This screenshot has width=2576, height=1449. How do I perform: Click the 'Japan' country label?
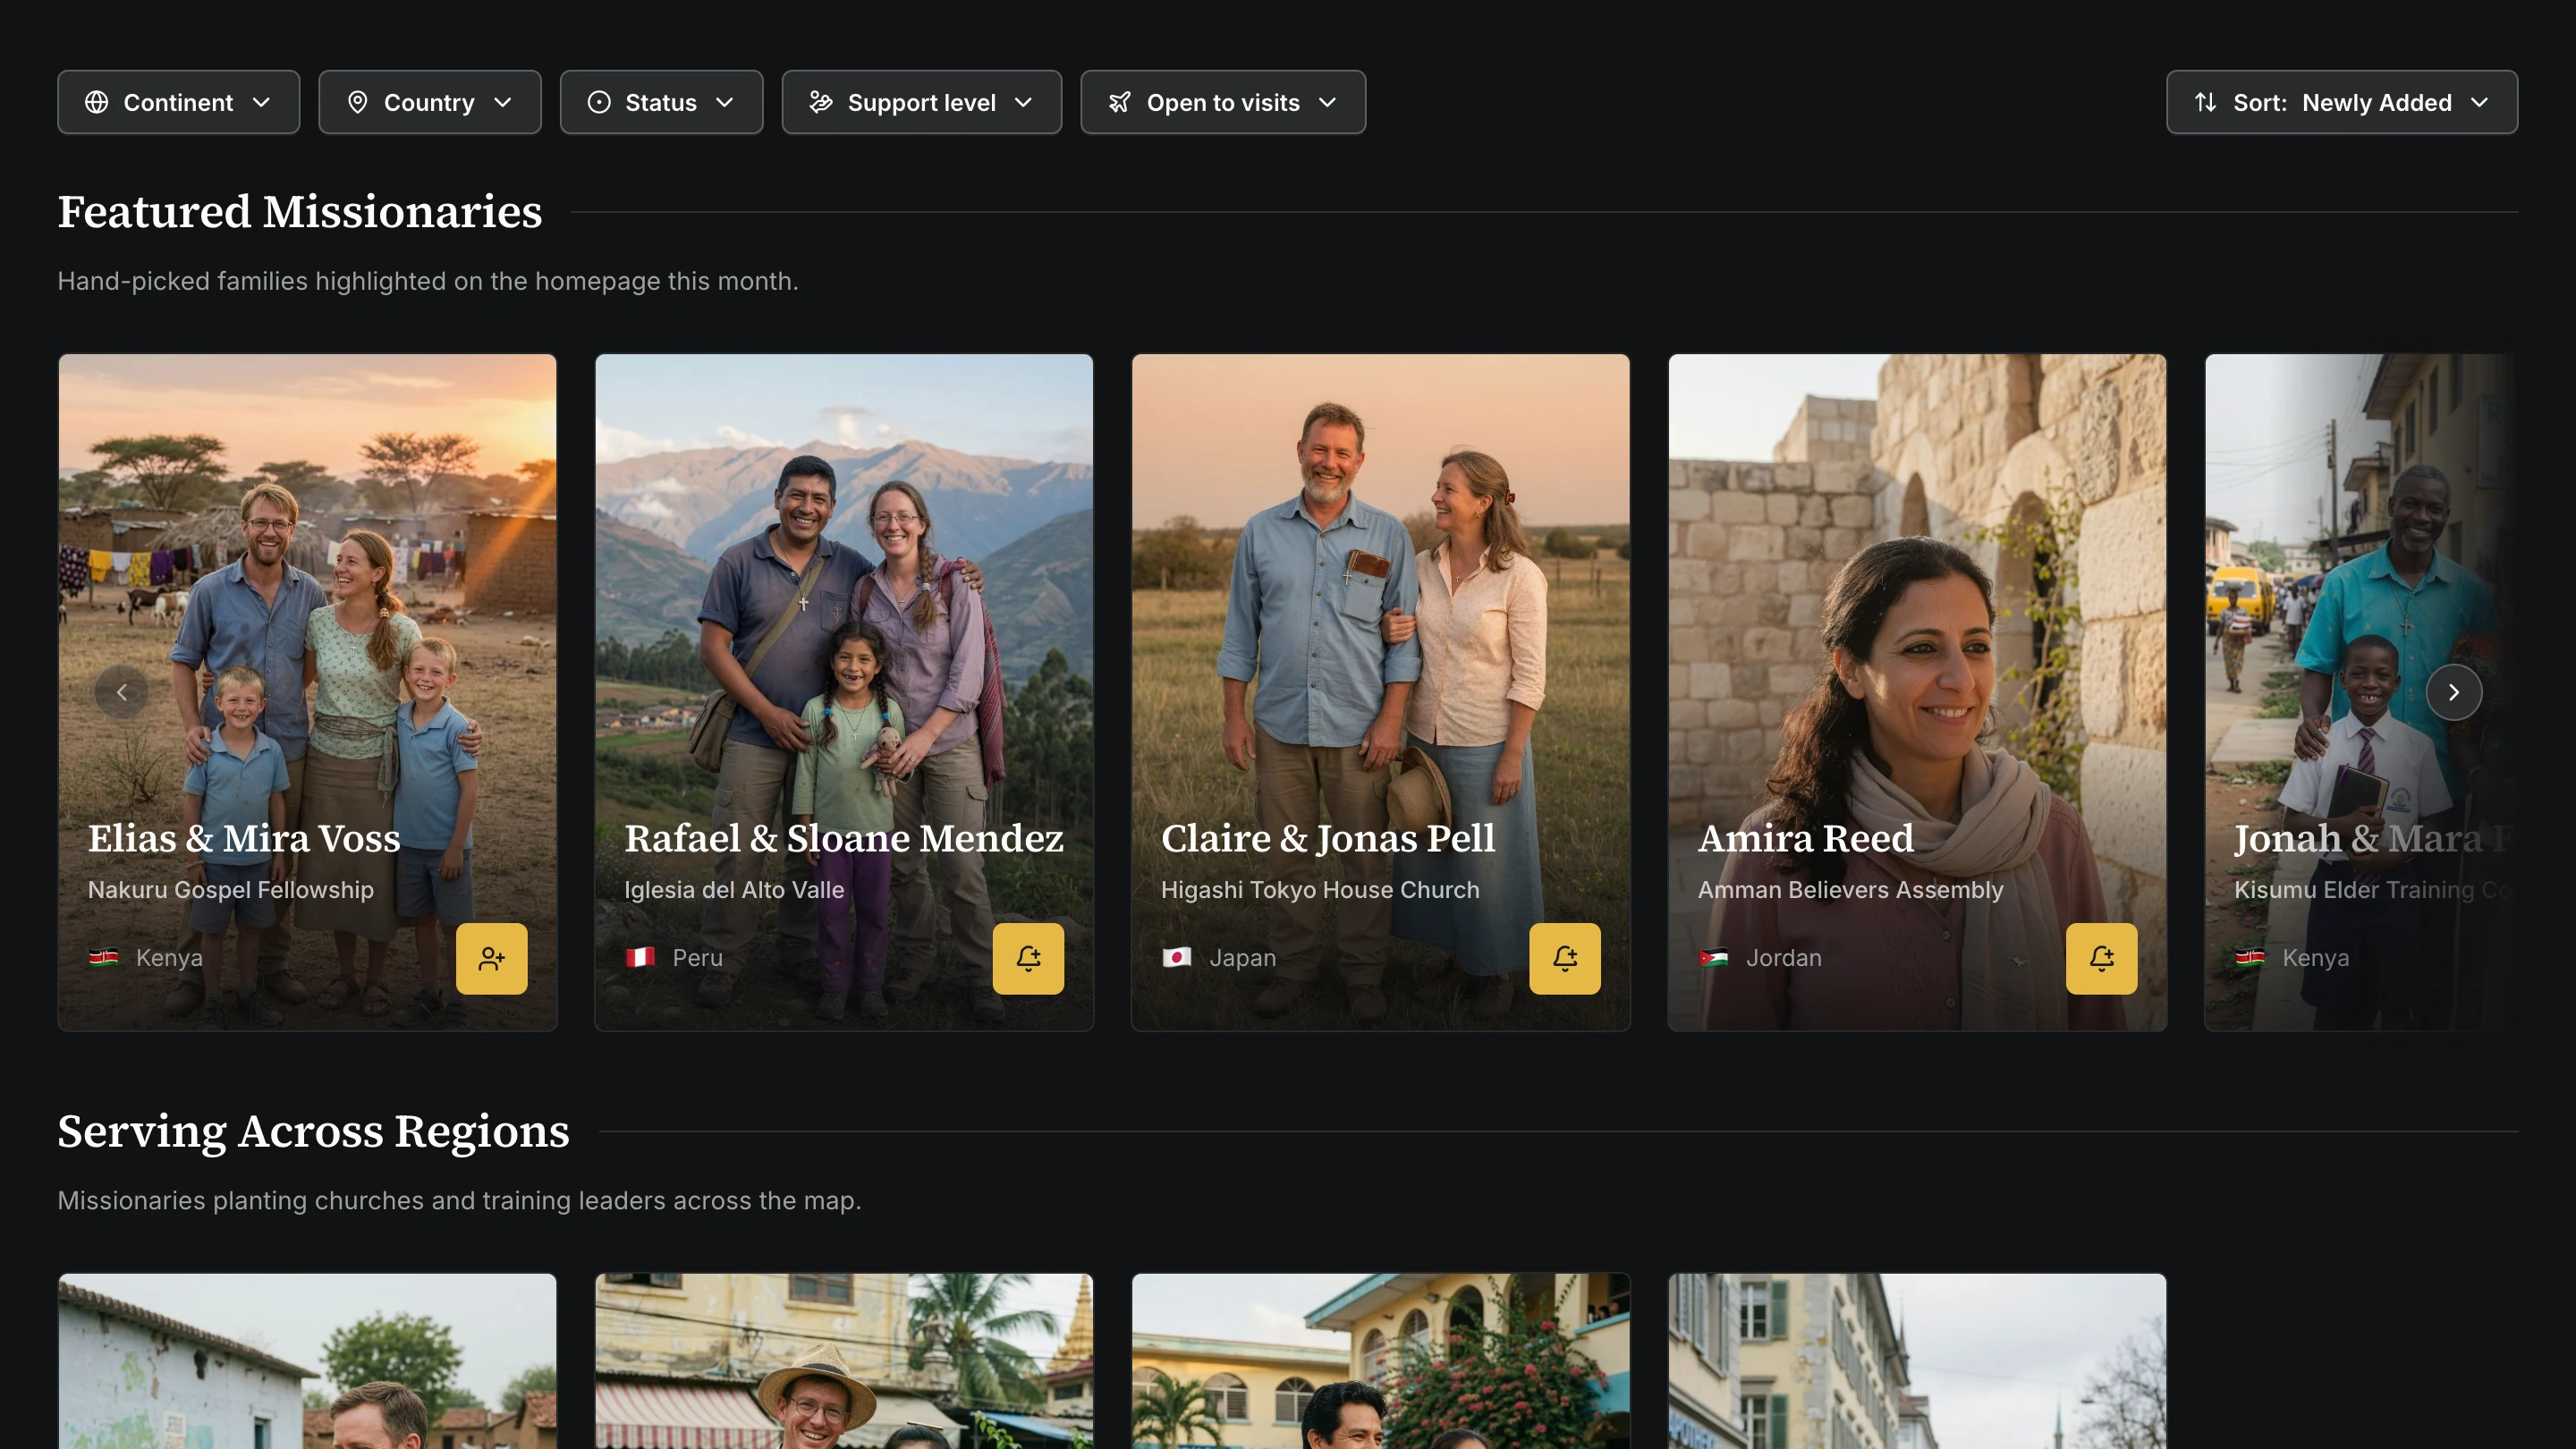coord(1242,957)
